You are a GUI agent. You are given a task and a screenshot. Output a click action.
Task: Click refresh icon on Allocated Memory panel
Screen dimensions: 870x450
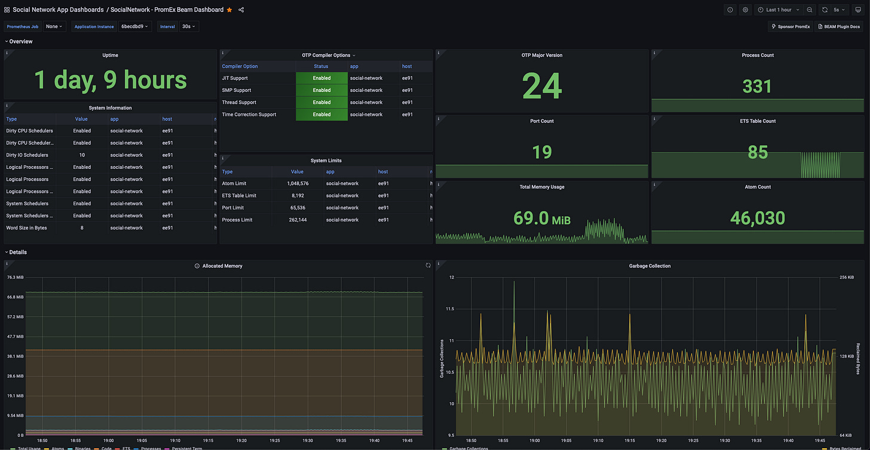coord(428,266)
